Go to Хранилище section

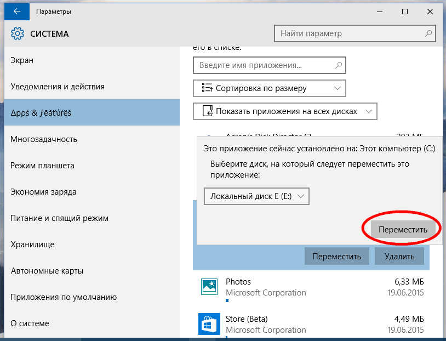click(32, 245)
